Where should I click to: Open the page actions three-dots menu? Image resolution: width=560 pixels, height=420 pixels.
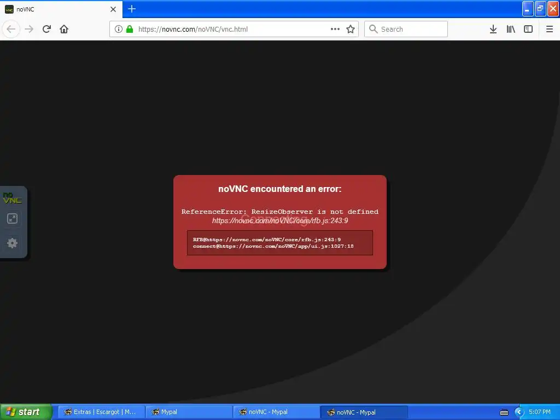pyautogui.click(x=335, y=29)
